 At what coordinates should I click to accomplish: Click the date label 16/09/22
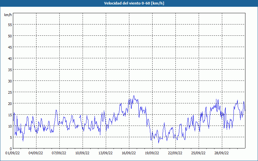[x=129, y=153]
